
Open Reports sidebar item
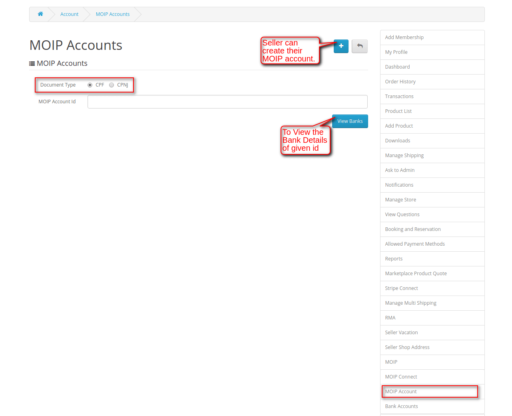click(x=432, y=259)
